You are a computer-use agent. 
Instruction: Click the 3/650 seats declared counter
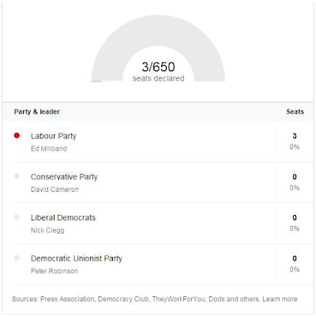[158, 72]
